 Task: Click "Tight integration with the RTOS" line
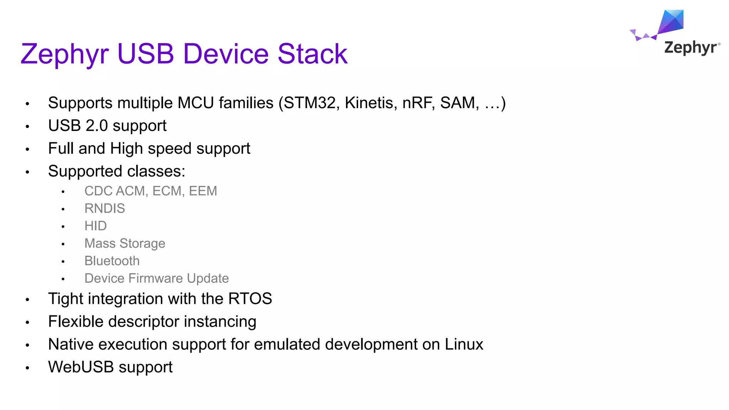click(x=160, y=299)
